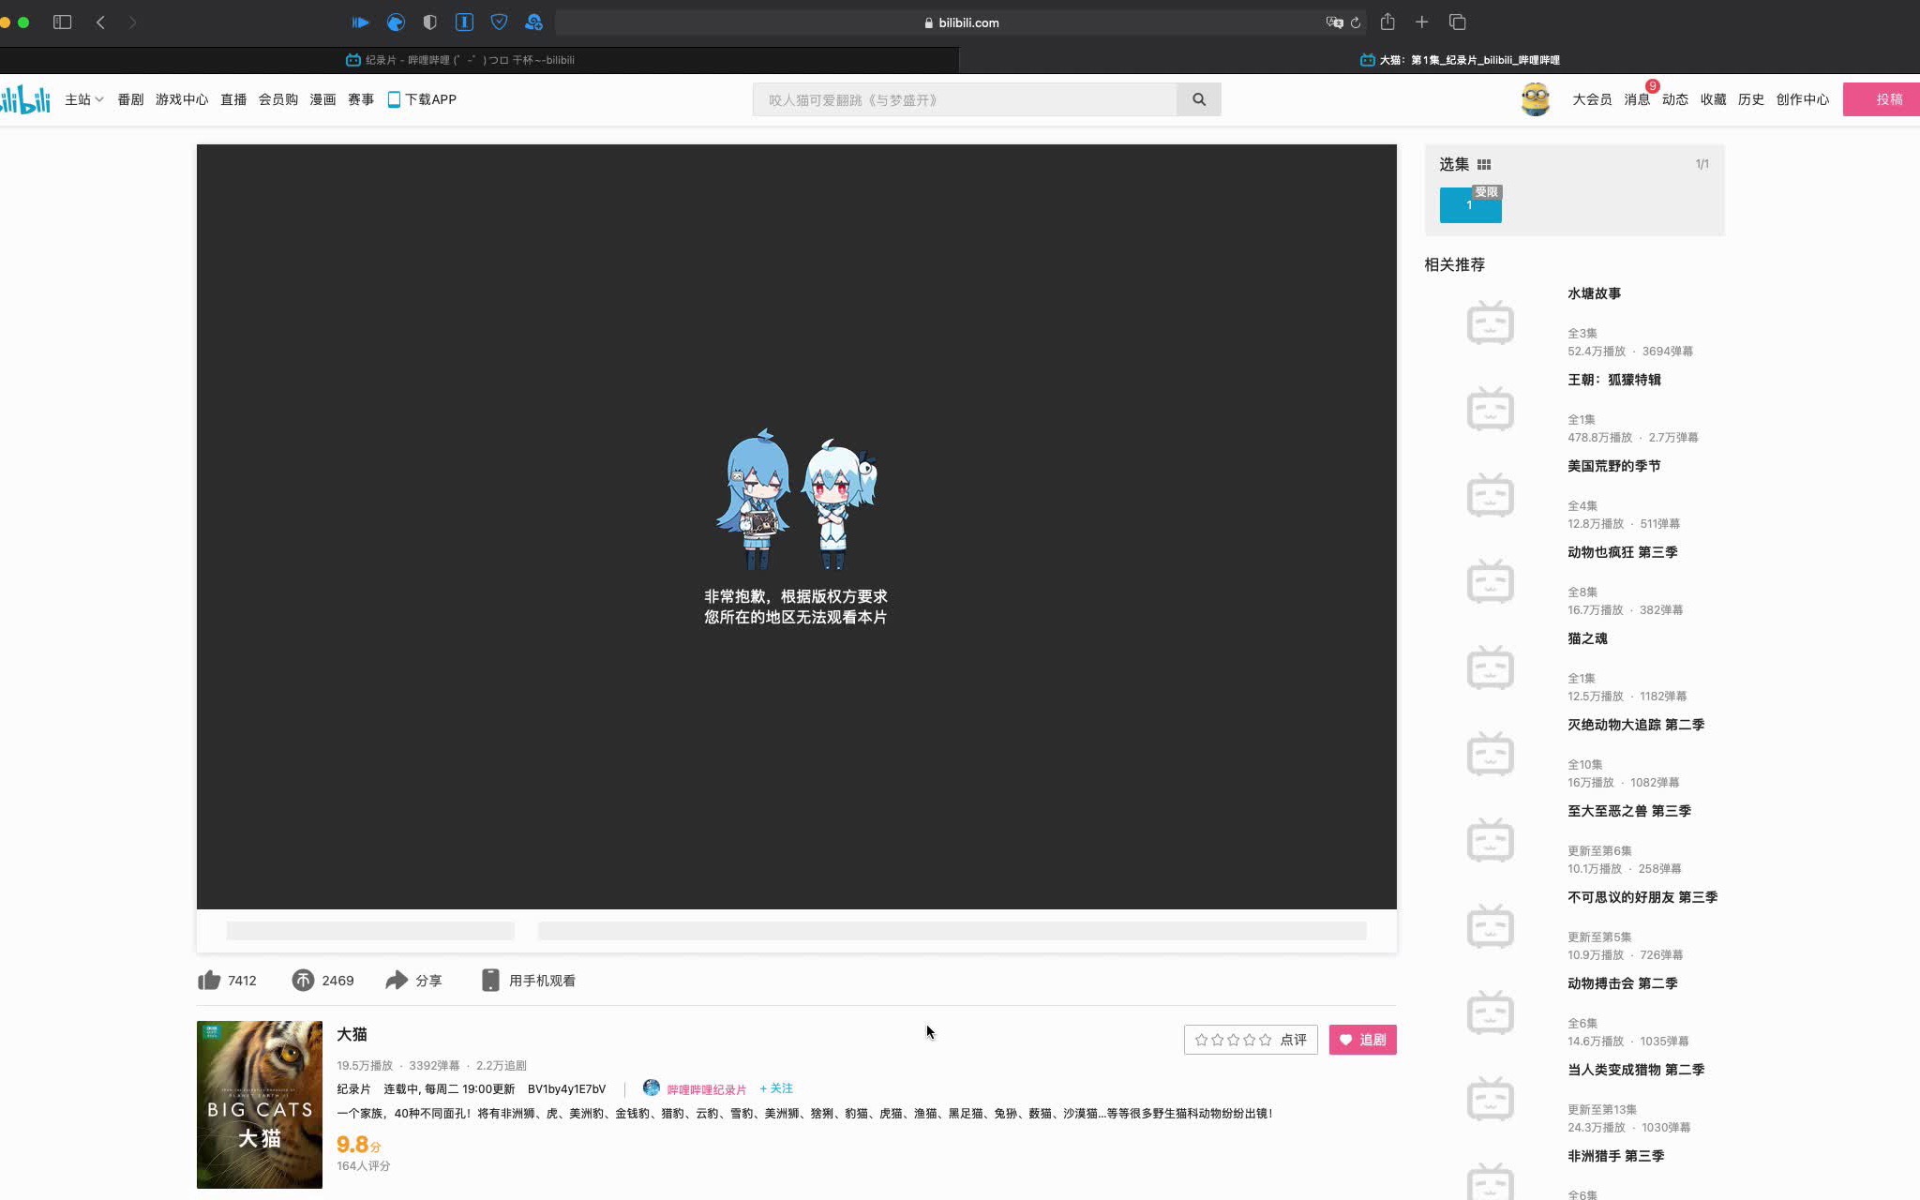The width and height of the screenshot is (1920, 1200).
Task: Click the search input field
Action: coord(965,99)
